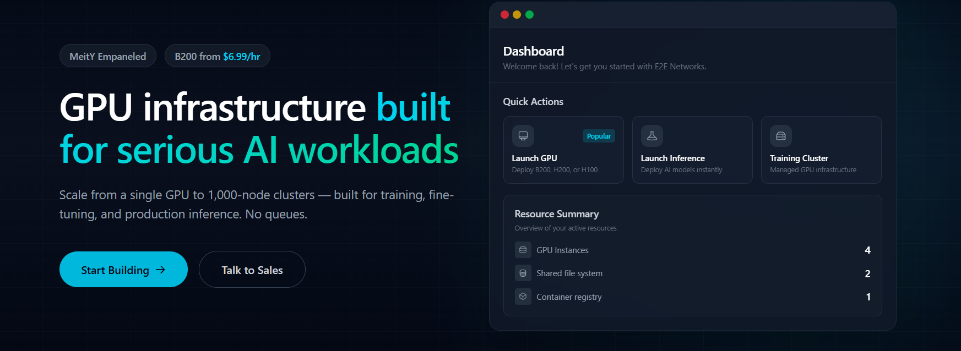Click the Launch Inference flask icon
The height and width of the screenshot is (351, 961).
coord(651,136)
